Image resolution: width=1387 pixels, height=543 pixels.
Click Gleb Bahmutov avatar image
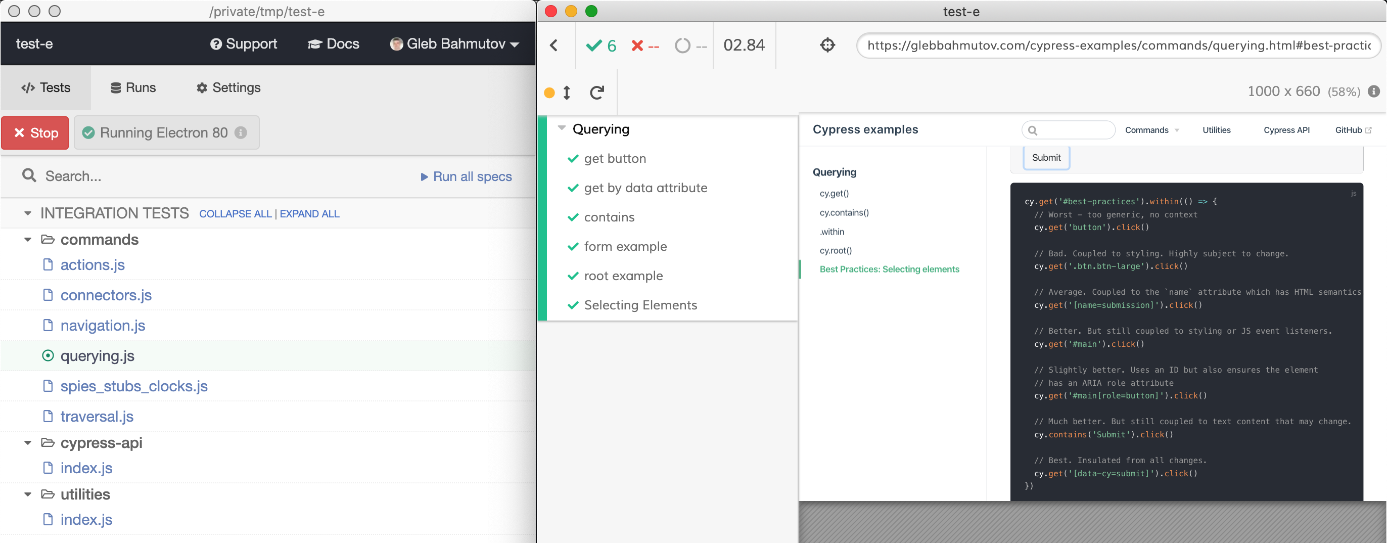pos(396,44)
